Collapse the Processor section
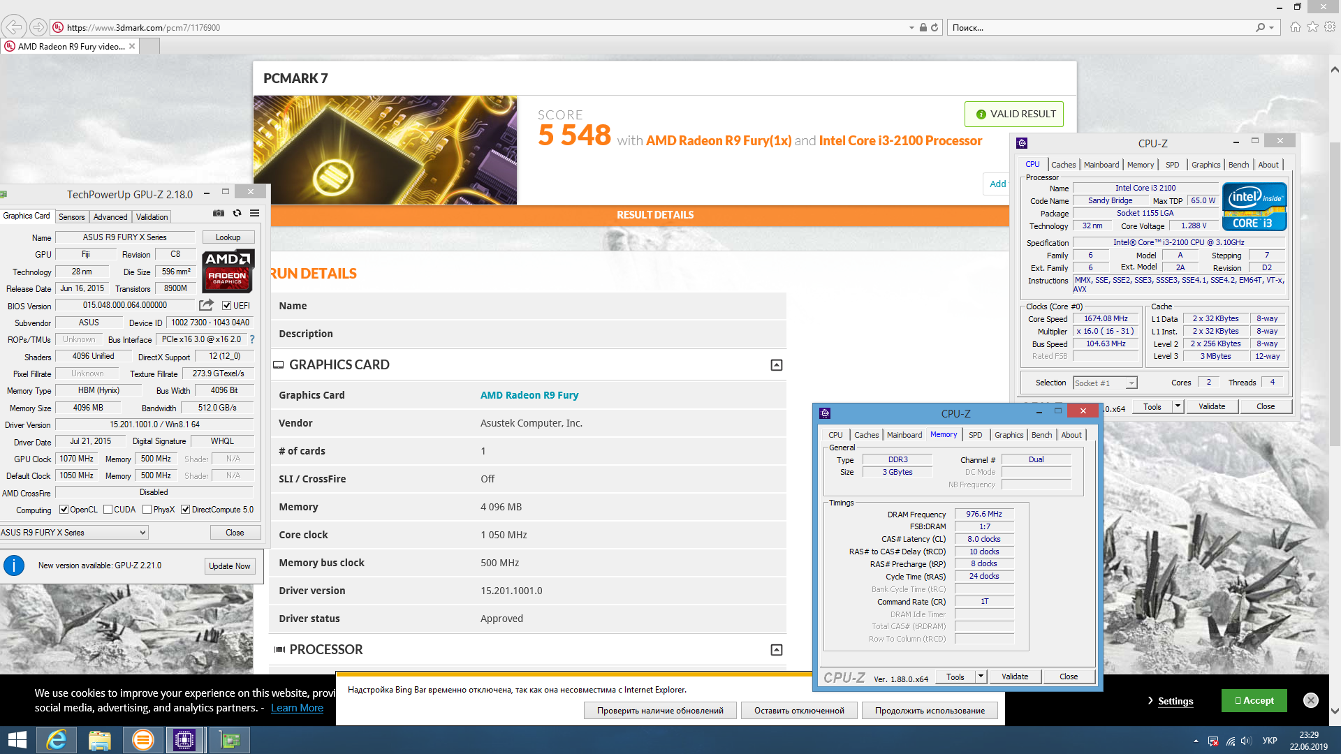 [777, 650]
